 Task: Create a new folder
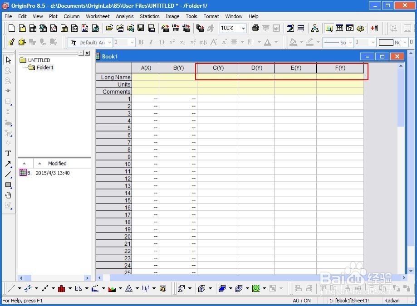[22, 28]
